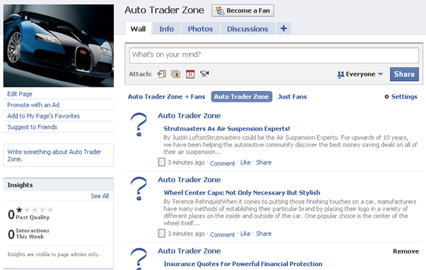The height and width of the screenshot is (270, 426).
Task: Comment on the Strutmasters post
Action: point(222,164)
